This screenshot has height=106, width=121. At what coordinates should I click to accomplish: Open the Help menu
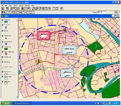33,6
